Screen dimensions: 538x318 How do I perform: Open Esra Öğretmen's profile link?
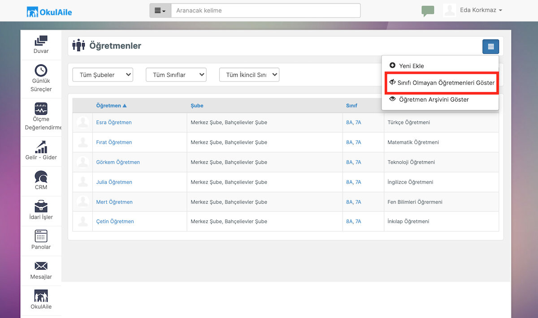(x=114, y=122)
